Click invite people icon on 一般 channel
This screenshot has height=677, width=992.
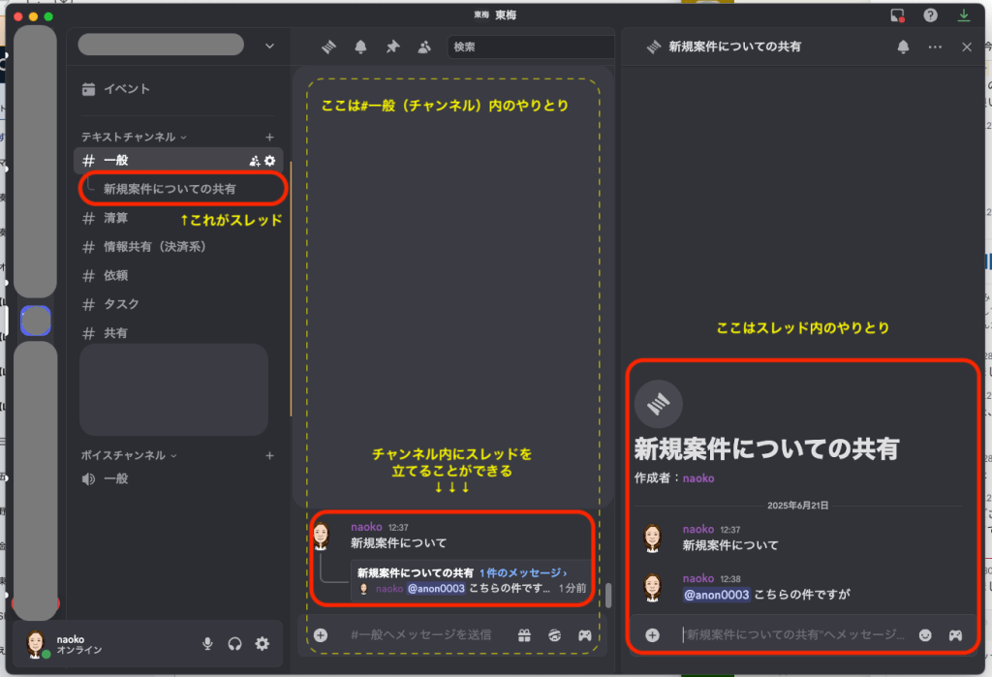point(254,161)
